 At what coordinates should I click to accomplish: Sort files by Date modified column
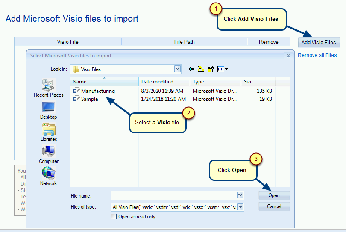tap(164, 82)
